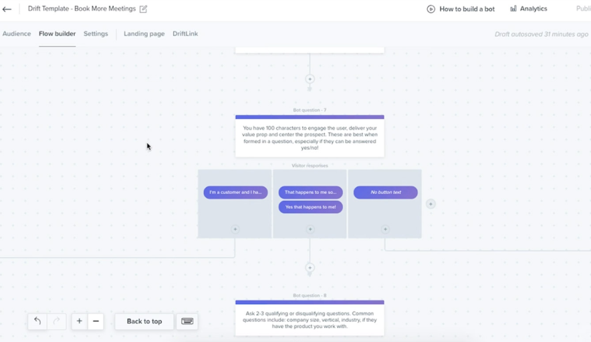
Task: Open the Audience tab
Action: [x=17, y=33]
